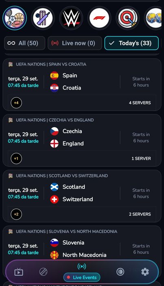Screen dimensions: 164x286
Task: Click the 2 SERVERS label for Scotland match
Action: pos(140,214)
